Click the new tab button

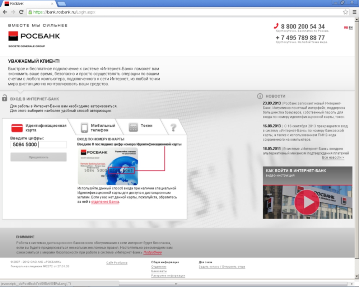click(62, 4)
